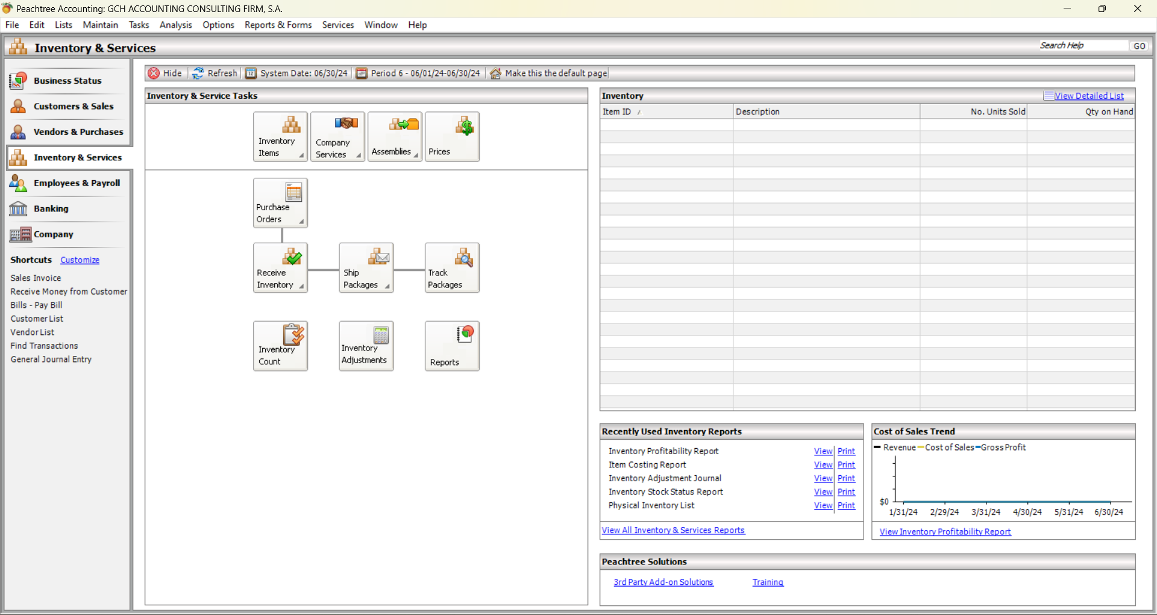View the Physical Inventory List
This screenshot has width=1157, height=615.
click(823, 505)
